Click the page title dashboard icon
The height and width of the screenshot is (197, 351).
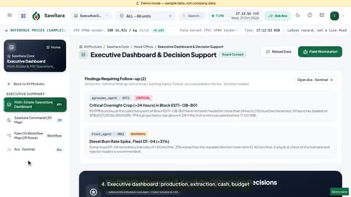pyautogui.click(x=83, y=54)
